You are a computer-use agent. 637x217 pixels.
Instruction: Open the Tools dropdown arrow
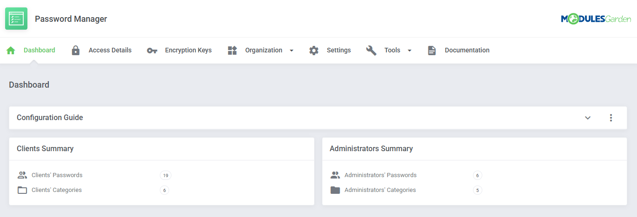point(410,51)
